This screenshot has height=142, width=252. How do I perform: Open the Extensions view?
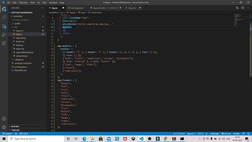tap(4, 43)
